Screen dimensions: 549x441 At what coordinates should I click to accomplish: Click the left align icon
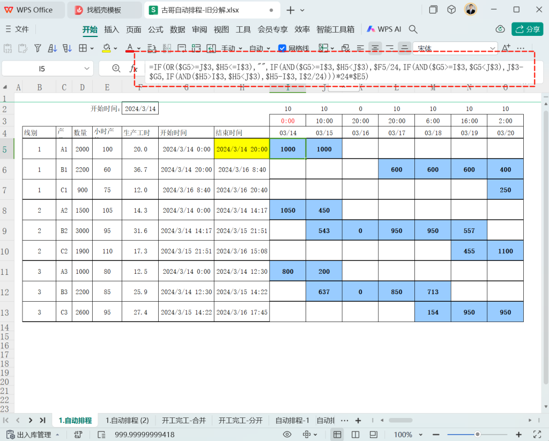tap(360, 48)
